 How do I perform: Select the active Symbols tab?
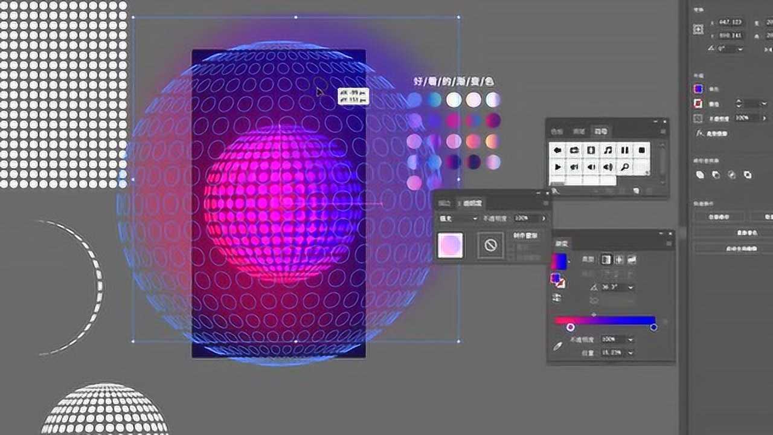pyautogui.click(x=601, y=131)
